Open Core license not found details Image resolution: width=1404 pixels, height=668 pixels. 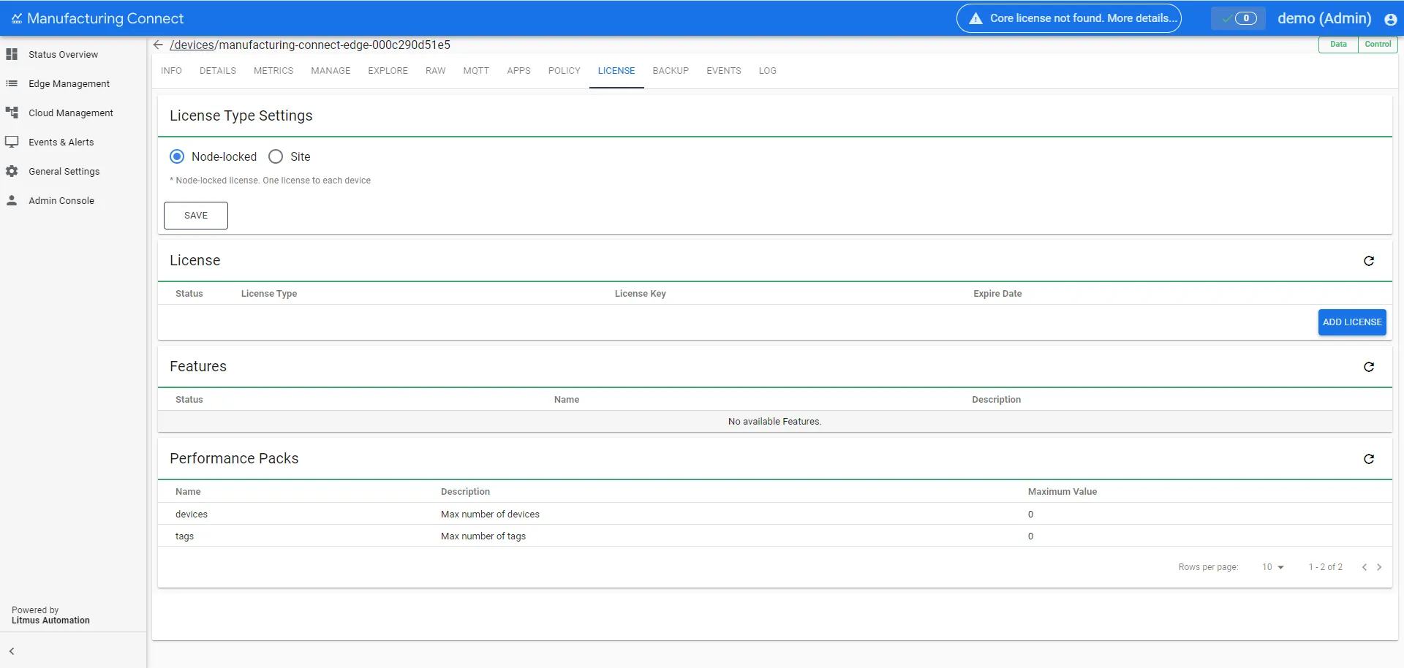point(1069,18)
